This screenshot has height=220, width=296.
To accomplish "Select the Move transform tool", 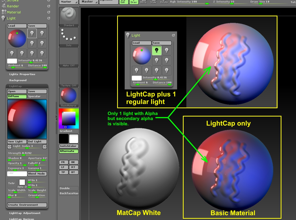I will pos(143,2).
